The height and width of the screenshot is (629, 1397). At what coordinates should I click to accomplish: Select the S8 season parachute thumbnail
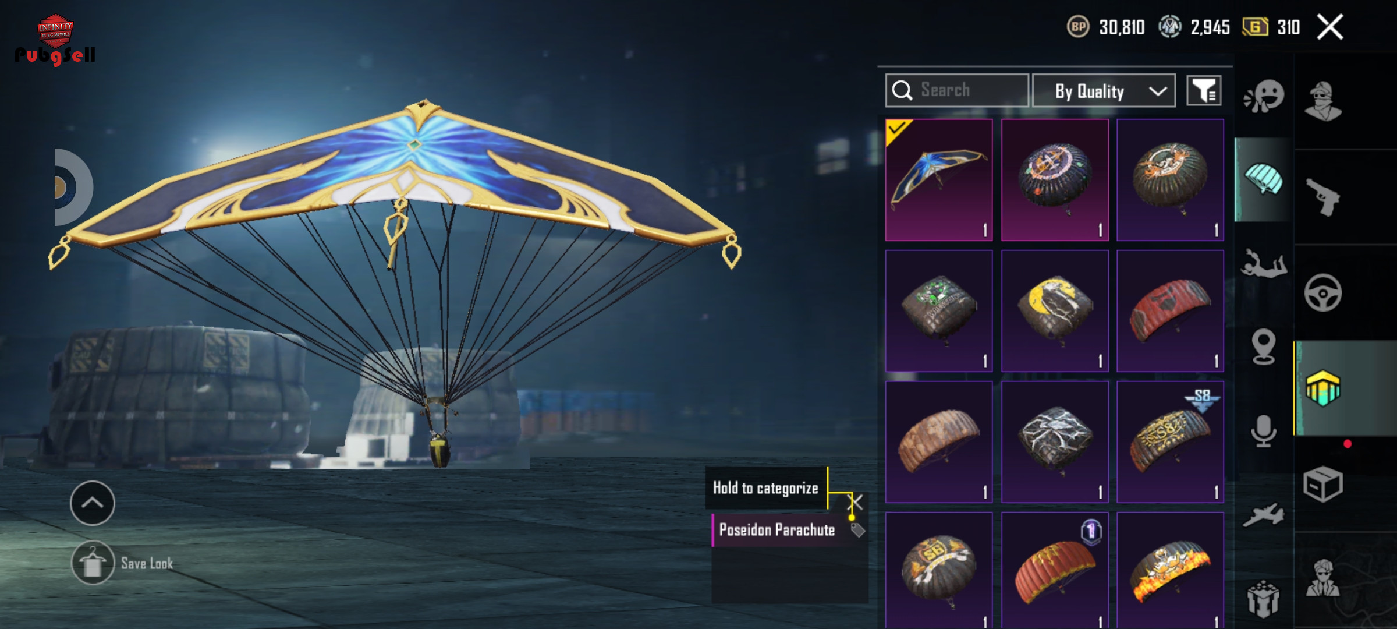(1170, 442)
